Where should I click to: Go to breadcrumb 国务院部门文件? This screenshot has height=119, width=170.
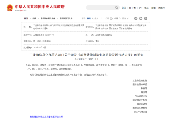point(66,18)
